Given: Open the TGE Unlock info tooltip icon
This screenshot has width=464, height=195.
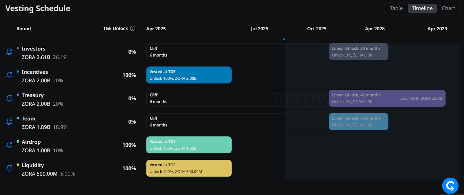Looking at the screenshot, I should pyautogui.click(x=133, y=28).
